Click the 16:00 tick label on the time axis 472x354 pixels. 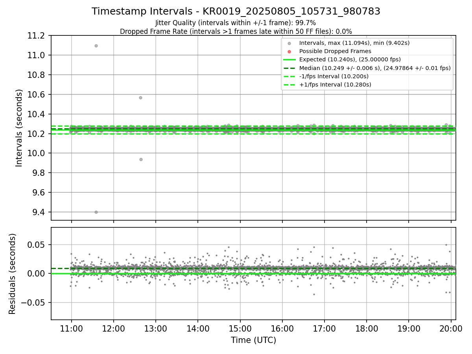[x=282, y=328]
